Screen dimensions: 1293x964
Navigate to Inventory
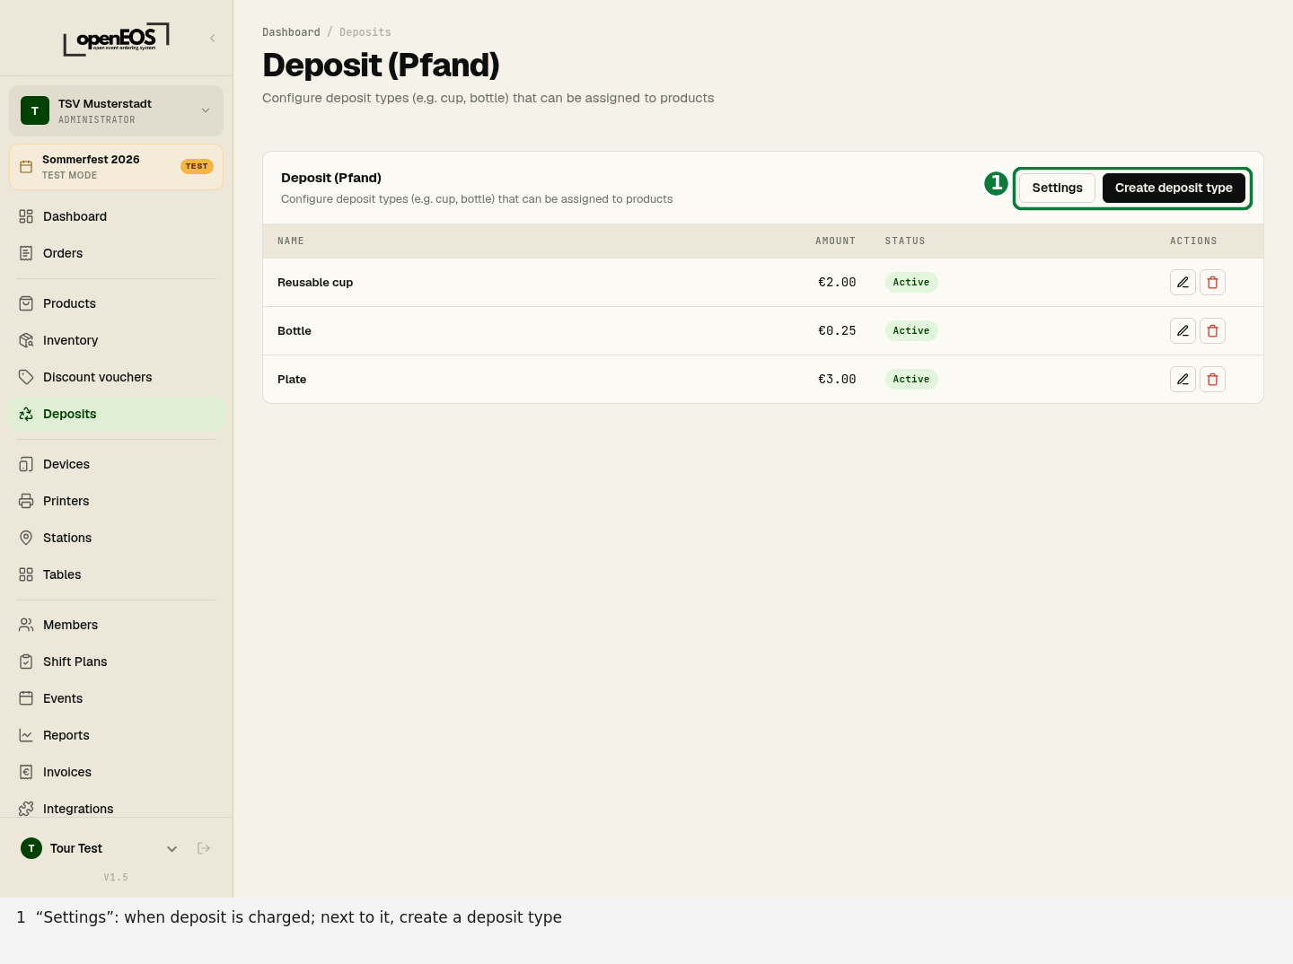pos(116,340)
